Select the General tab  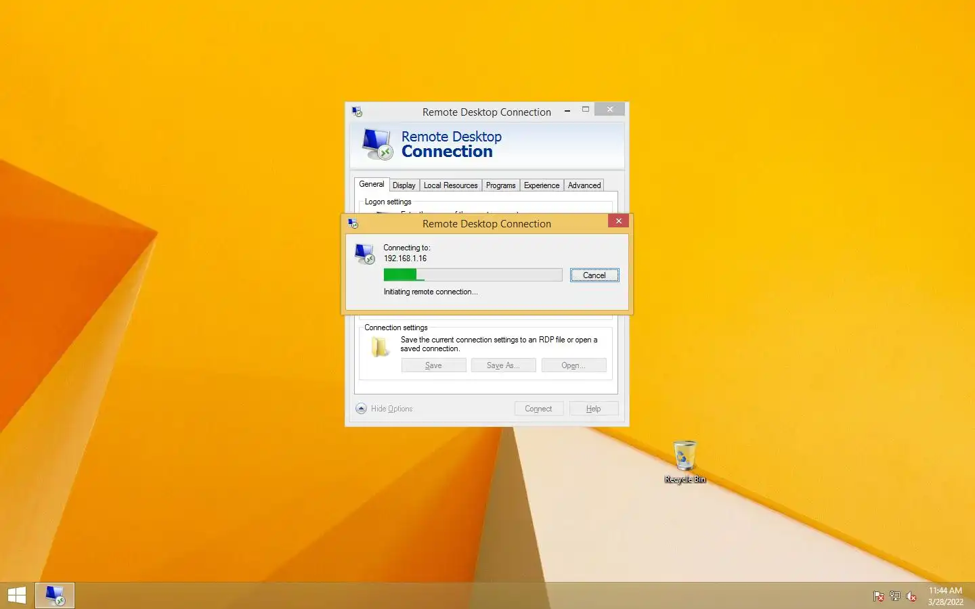click(371, 184)
